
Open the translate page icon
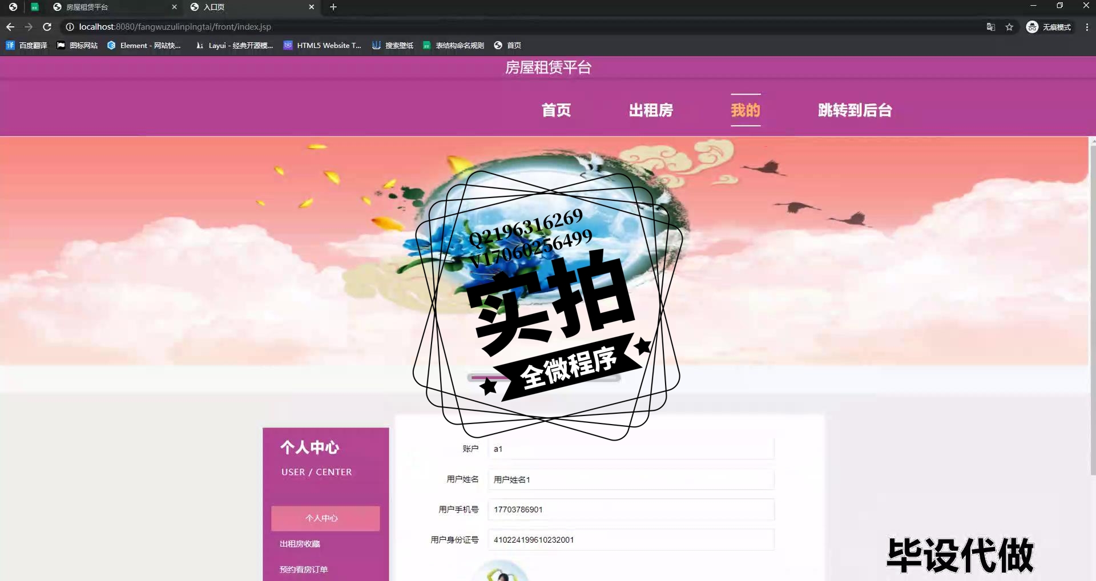coord(991,27)
